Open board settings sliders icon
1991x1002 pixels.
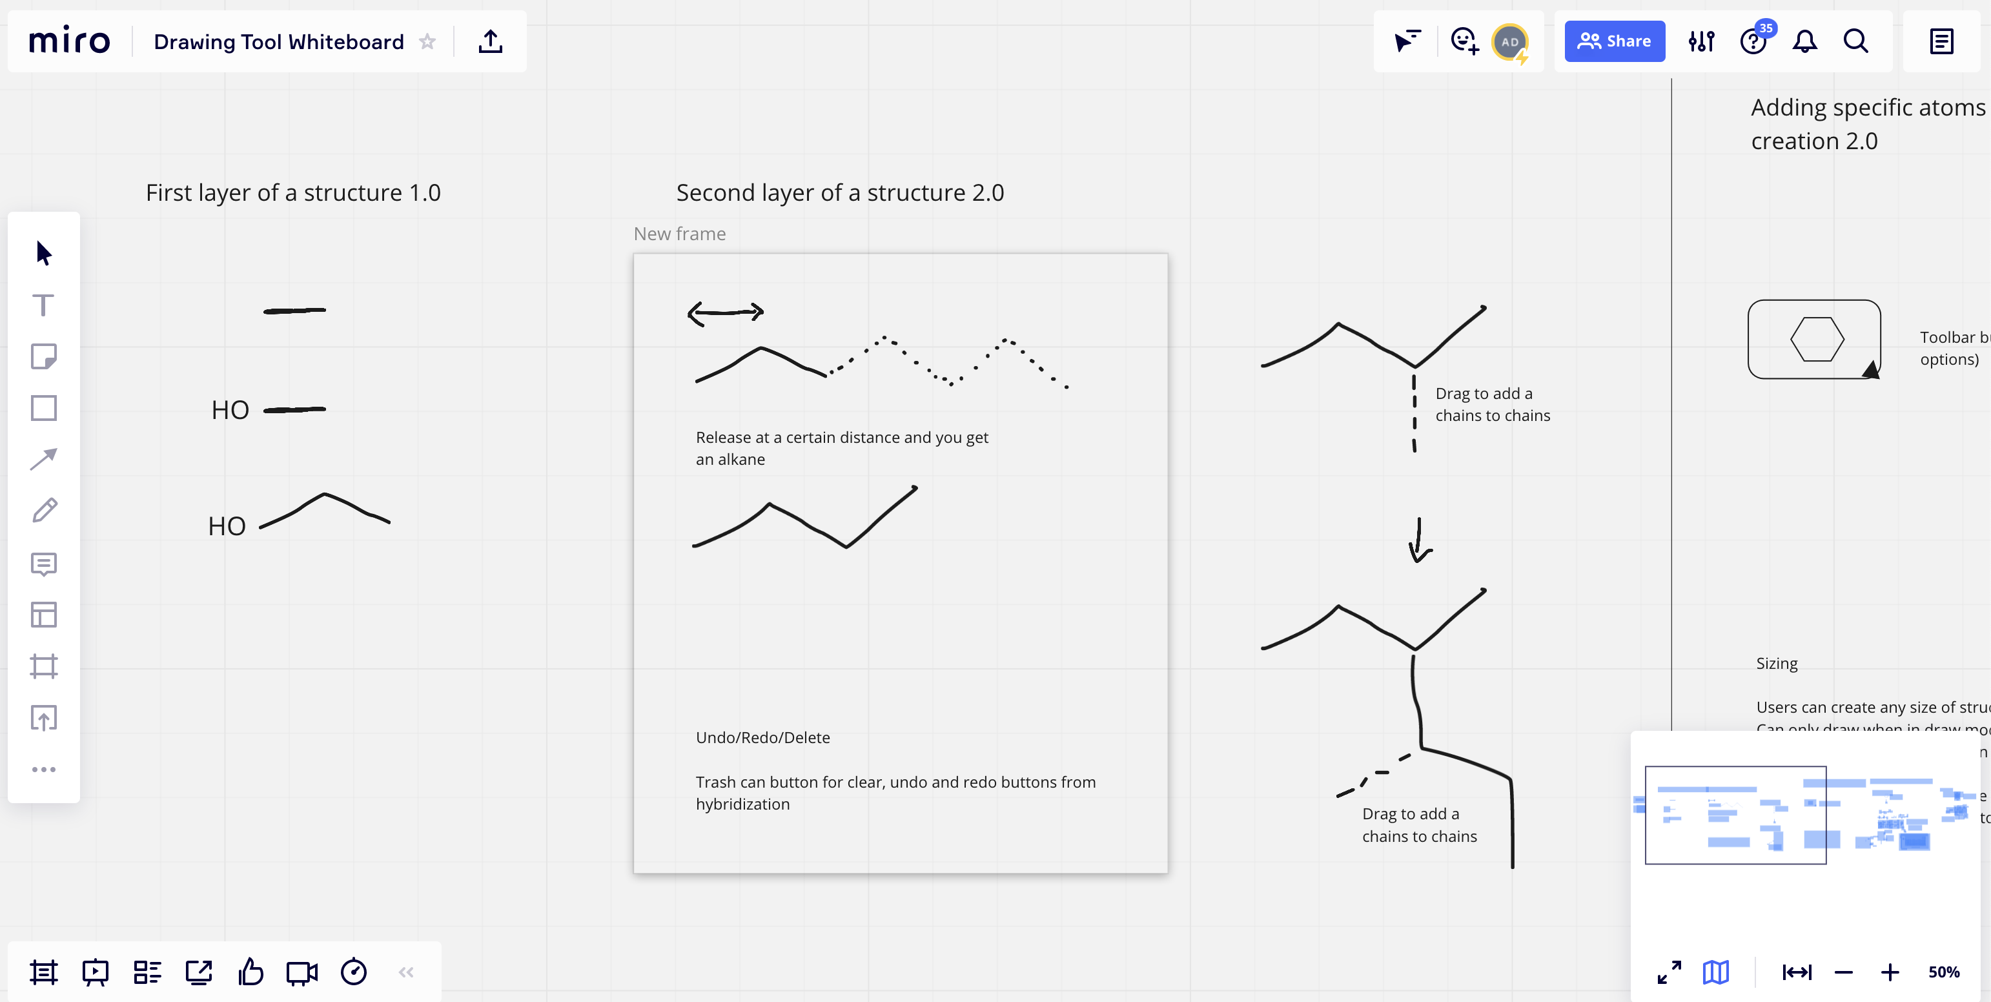tap(1701, 41)
